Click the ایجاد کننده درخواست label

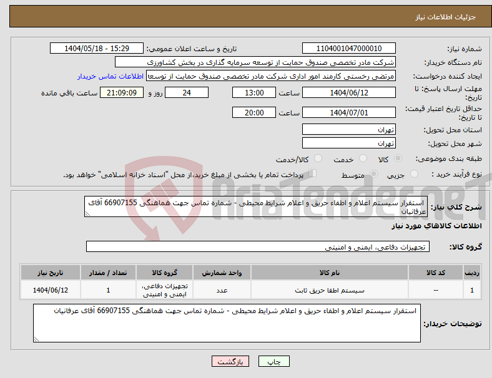point(447,76)
